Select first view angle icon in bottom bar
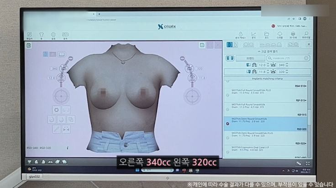This screenshot has width=336, height=188. point(29,162)
